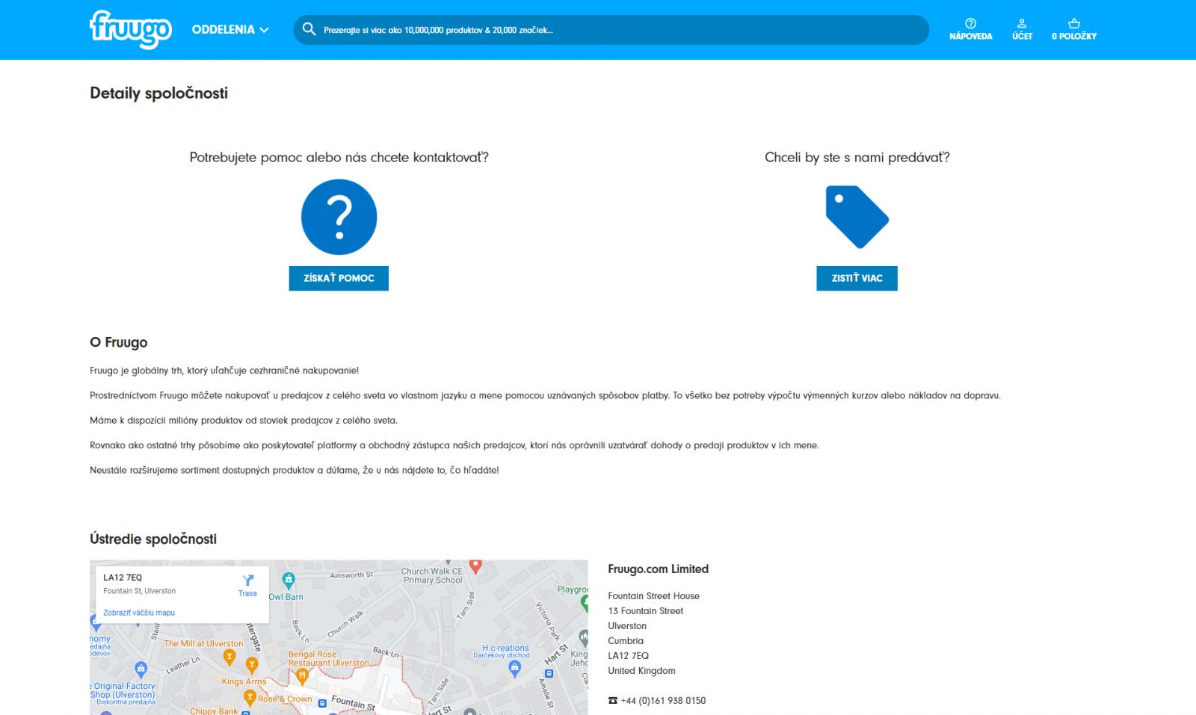Viewport: 1196px width, 715px height.
Task: Expand the Oddelenia departments menu
Action: [x=230, y=30]
